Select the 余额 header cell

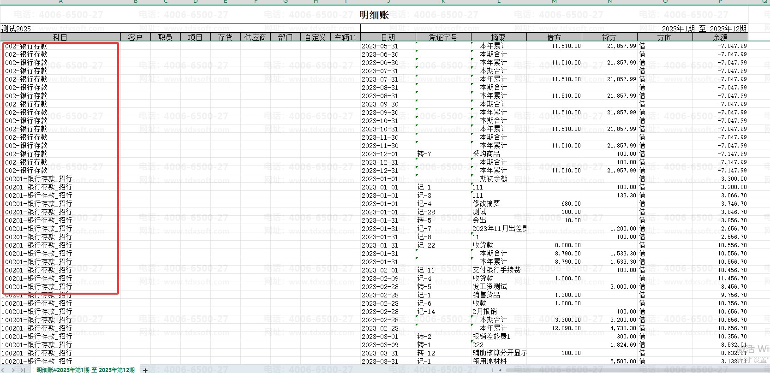click(x=720, y=37)
